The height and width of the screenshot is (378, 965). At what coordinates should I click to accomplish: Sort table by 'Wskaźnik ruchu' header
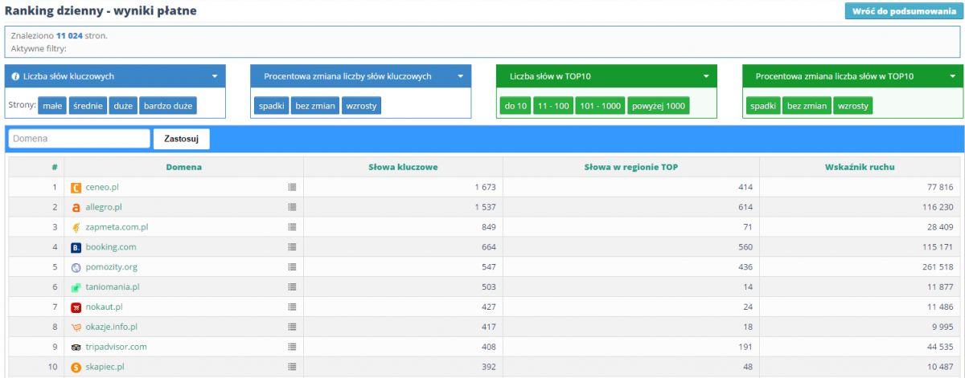click(x=859, y=167)
